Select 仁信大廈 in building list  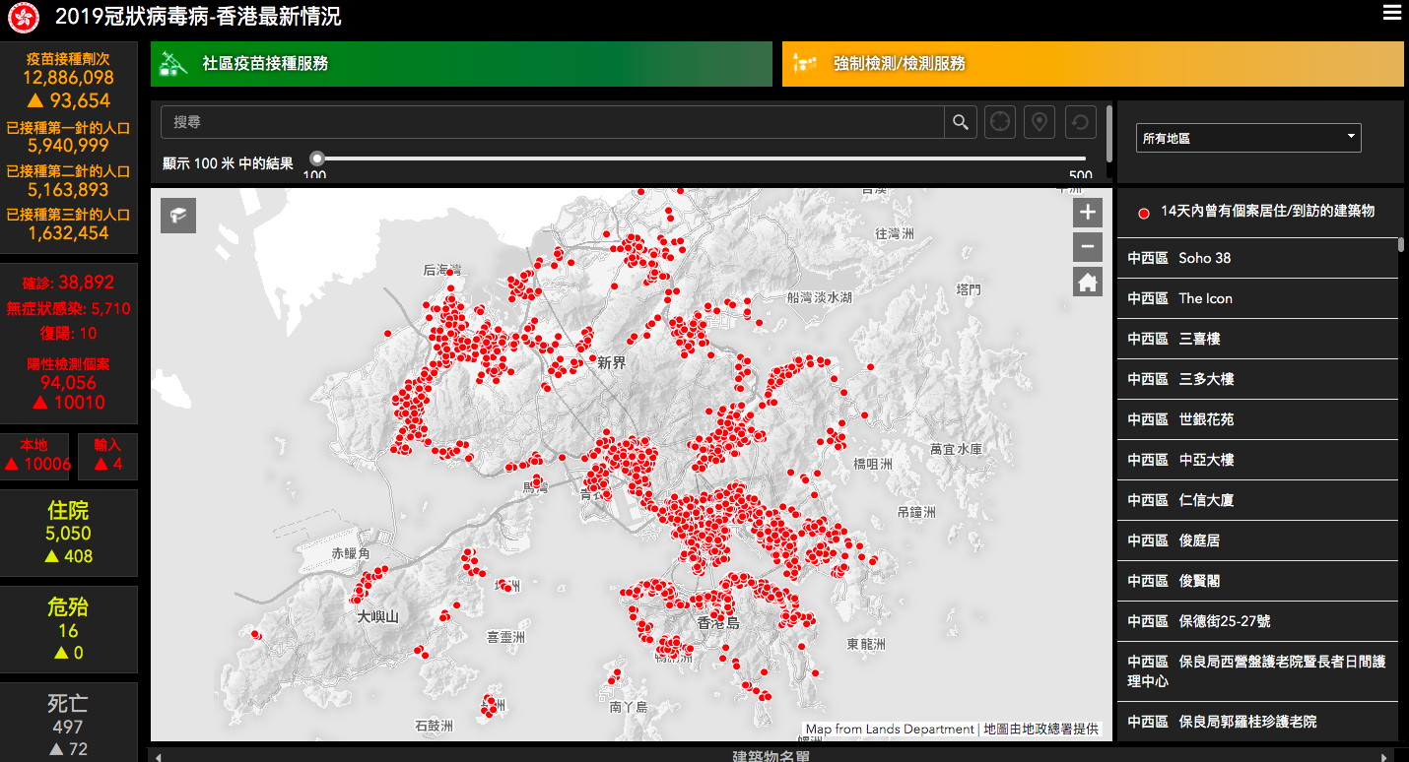pyautogui.click(x=1257, y=500)
